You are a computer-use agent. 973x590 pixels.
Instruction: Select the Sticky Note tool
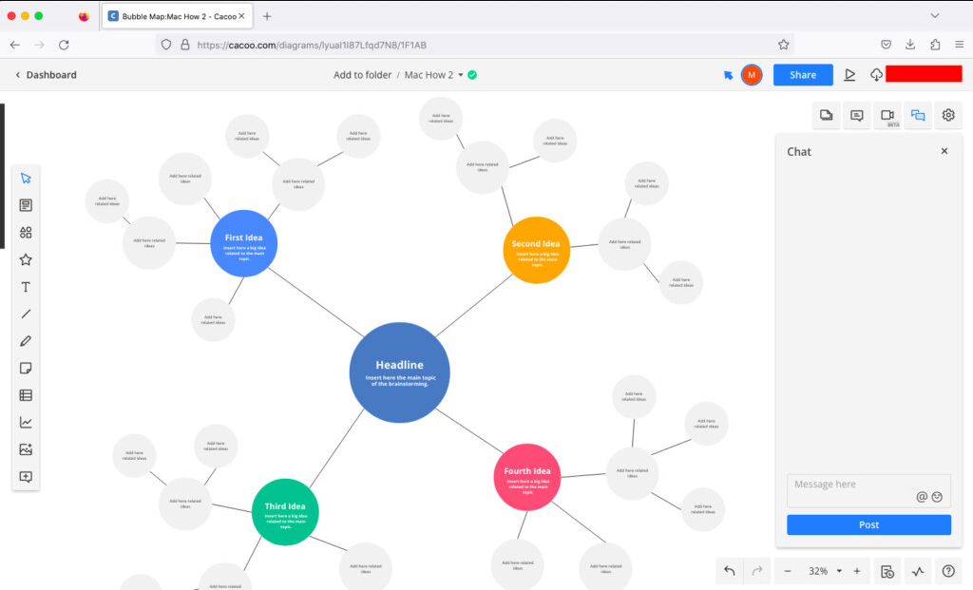click(x=26, y=369)
